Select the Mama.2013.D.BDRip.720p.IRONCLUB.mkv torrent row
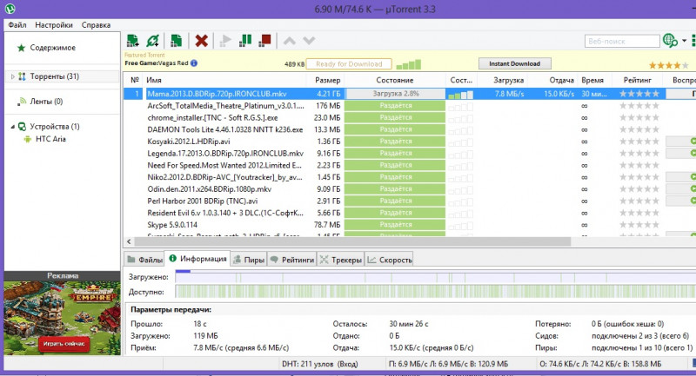 coord(408,94)
